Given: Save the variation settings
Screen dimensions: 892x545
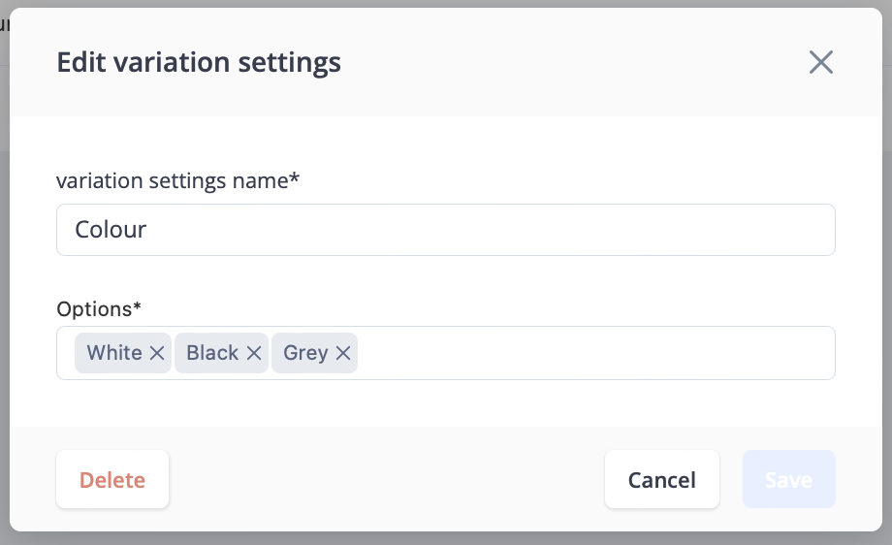Looking at the screenshot, I should point(788,480).
